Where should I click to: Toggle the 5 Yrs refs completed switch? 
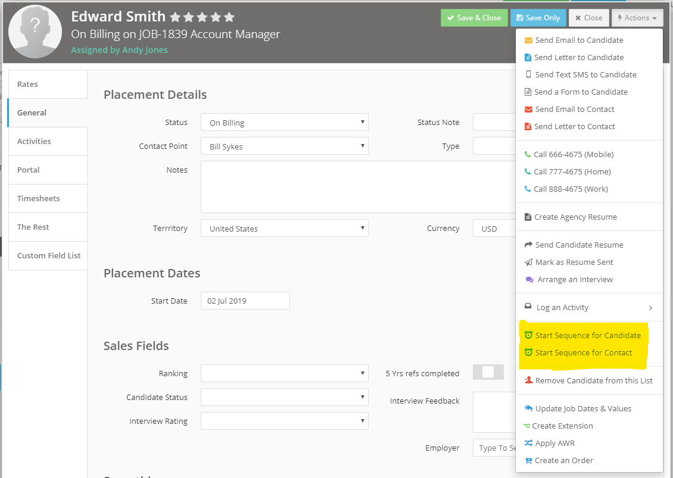coord(488,372)
